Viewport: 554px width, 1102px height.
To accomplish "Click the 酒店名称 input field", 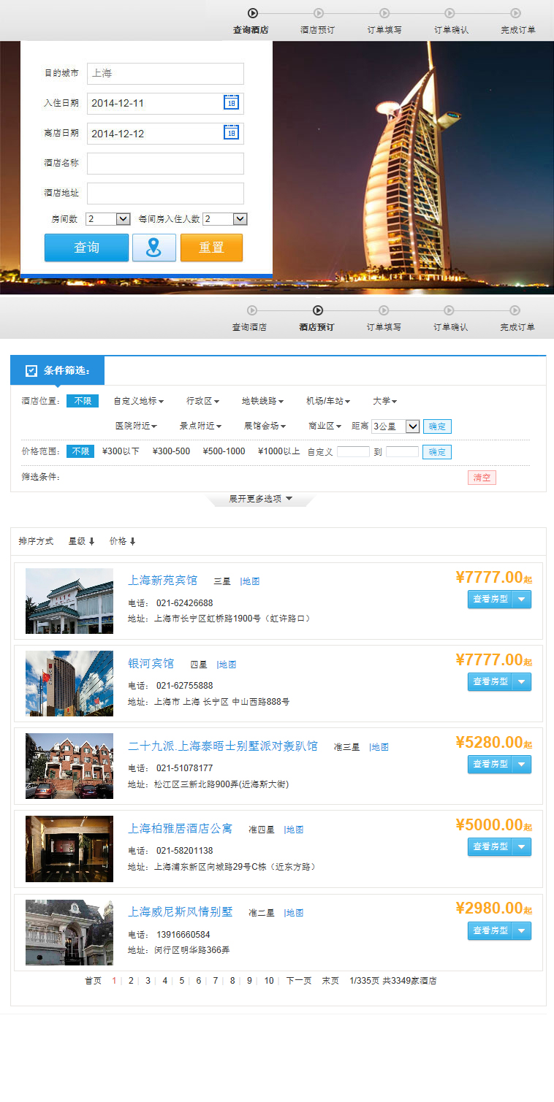I will 165,164.
